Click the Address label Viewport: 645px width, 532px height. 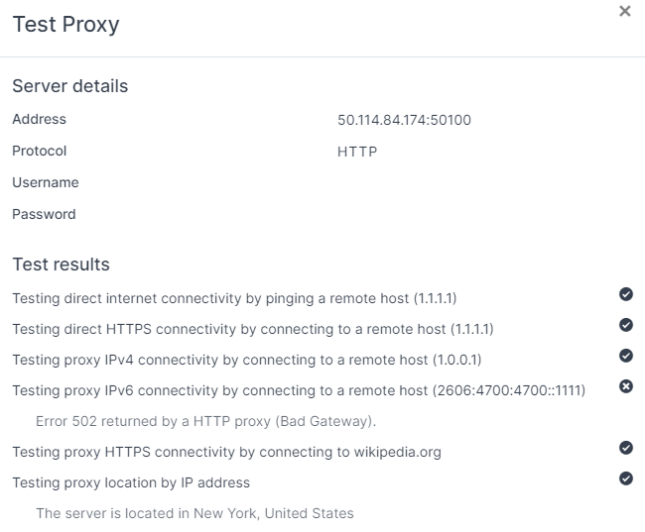click(39, 119)
